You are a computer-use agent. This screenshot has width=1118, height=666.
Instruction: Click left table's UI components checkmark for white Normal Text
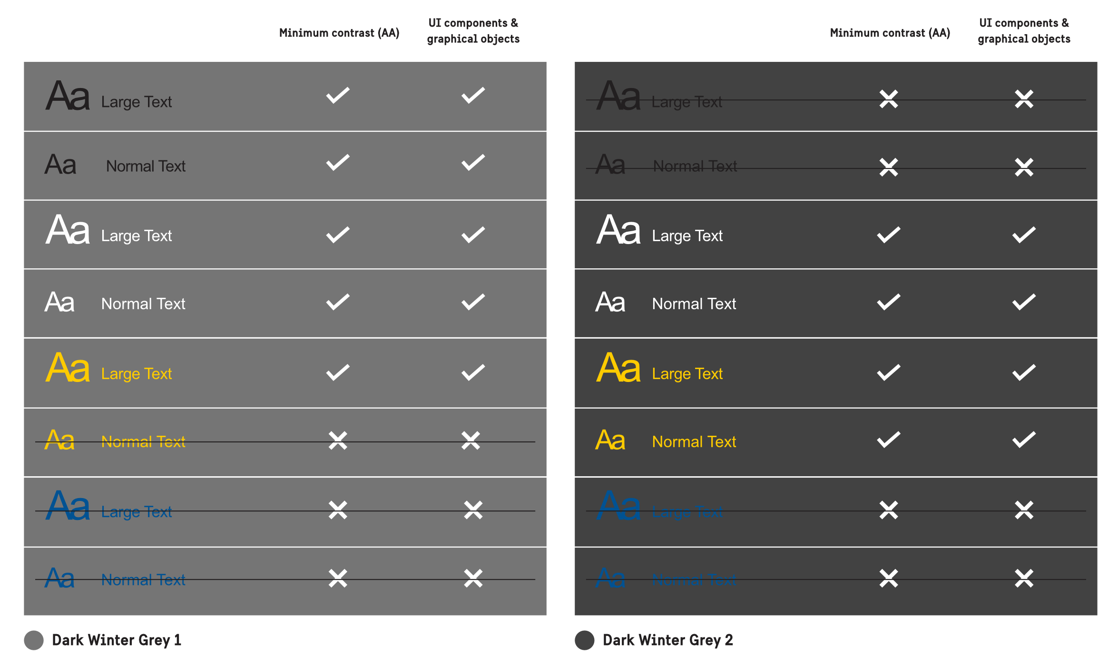tap(473, 302)
